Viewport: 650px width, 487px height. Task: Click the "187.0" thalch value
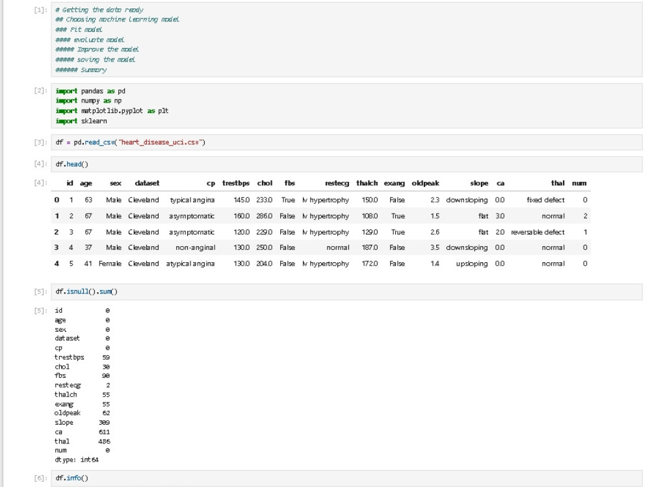370,247
